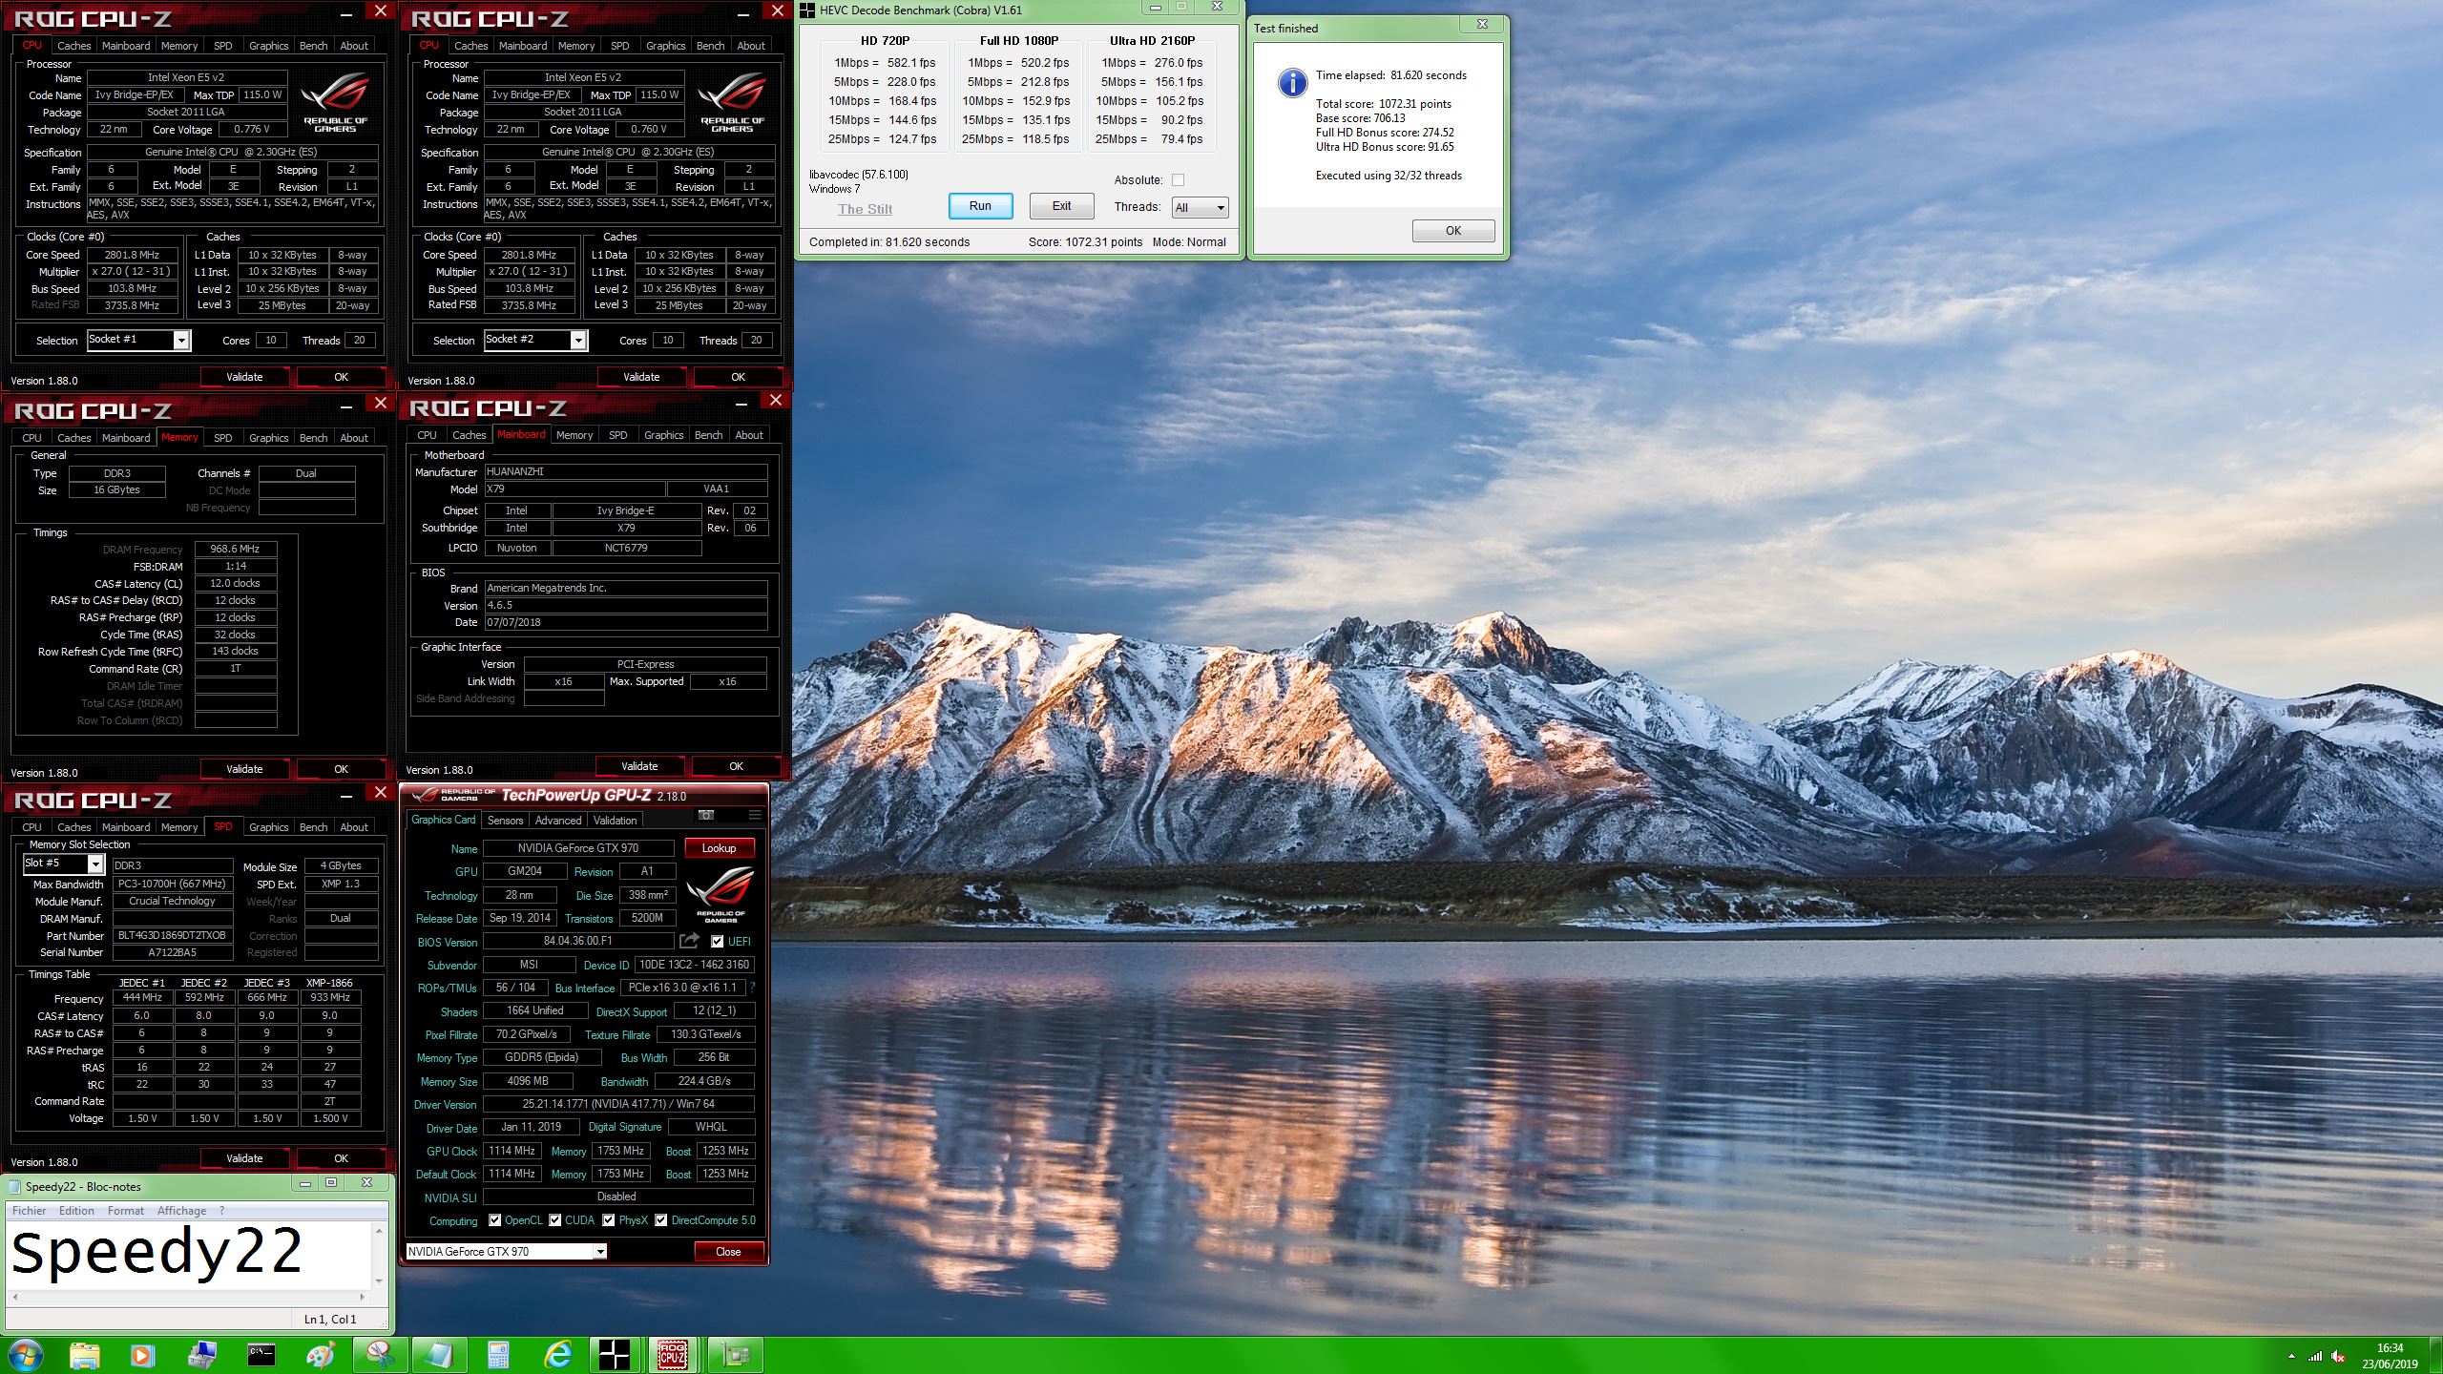Toggle the CUDA checkbox
Screen dimensions: 2443x1374
point(554,1219)
